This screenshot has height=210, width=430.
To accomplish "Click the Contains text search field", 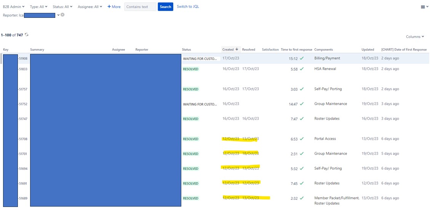I will point(140,6).
